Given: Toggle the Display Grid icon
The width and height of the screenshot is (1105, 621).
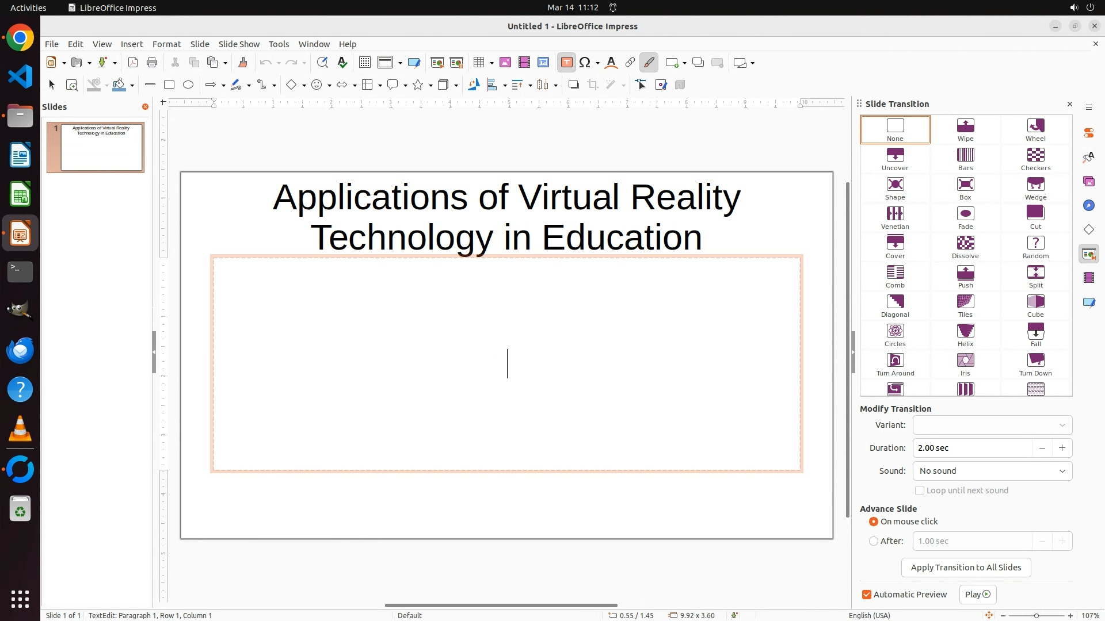Looking at the screenshot, I should 364,63.
